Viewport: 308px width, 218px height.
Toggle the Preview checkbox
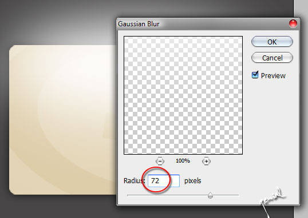click(x=255, y=75)
